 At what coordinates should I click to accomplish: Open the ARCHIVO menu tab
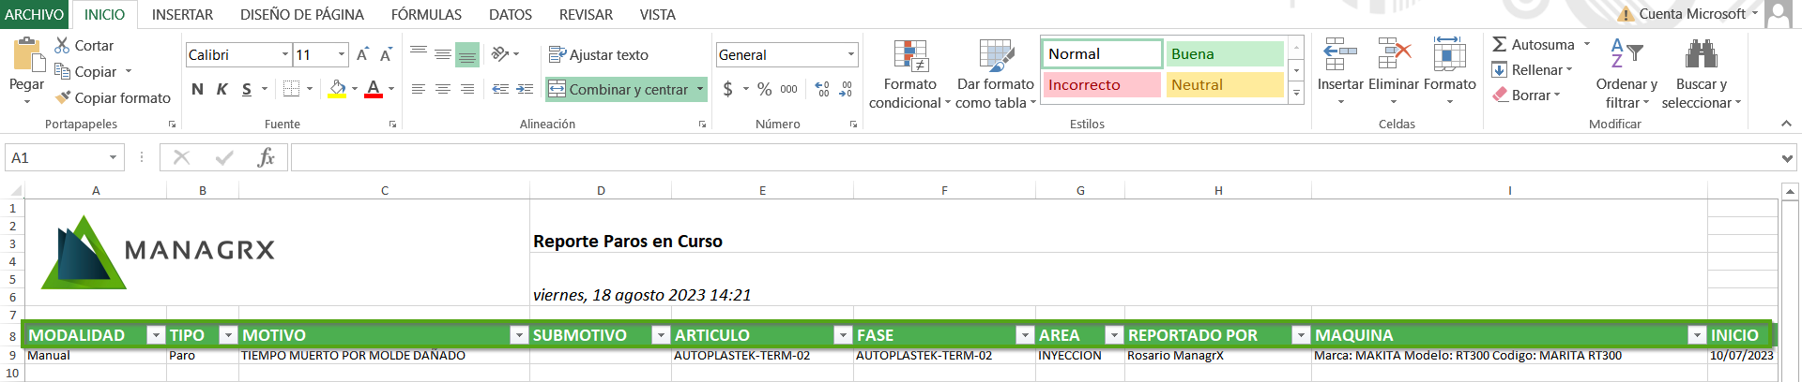pos(34,14)
